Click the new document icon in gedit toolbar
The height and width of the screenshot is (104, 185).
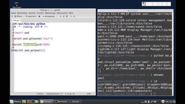pyautogui.click(x=12, y=16)
